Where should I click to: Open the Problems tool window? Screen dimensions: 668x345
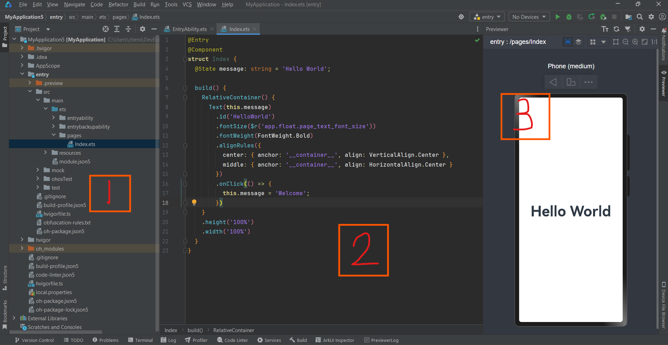coord(105,340)
